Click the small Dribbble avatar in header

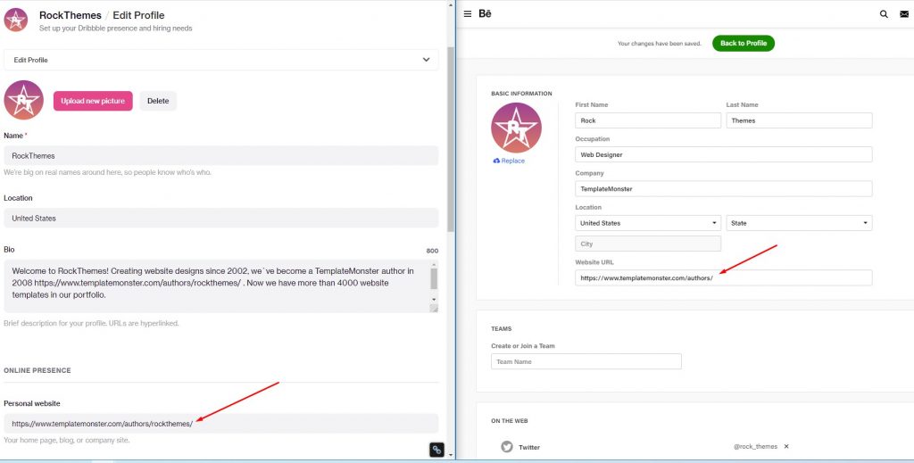click(x=16, y=20)
